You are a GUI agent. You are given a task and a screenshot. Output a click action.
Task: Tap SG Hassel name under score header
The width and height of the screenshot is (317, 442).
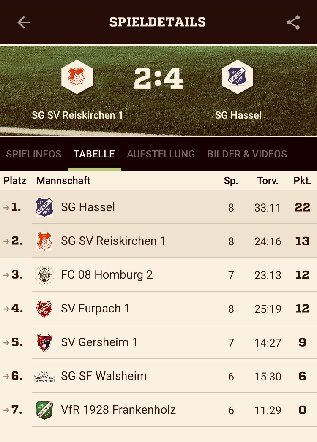238,115
